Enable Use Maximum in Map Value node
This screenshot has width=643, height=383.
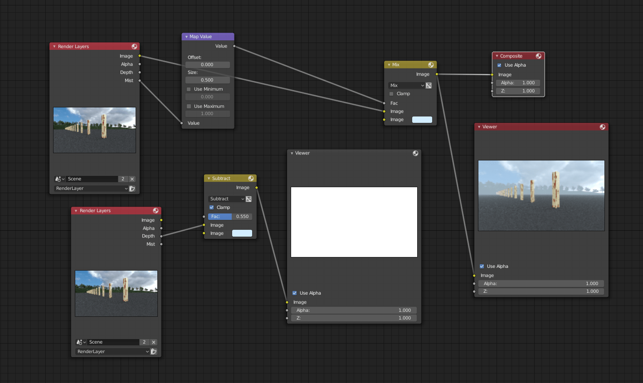189,107
